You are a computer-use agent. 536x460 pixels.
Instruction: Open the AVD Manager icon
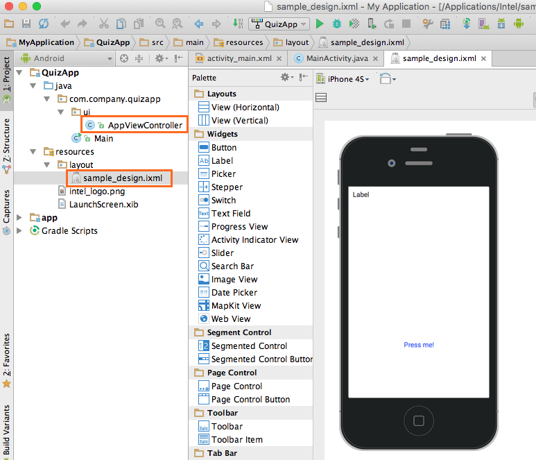(484, 24)
